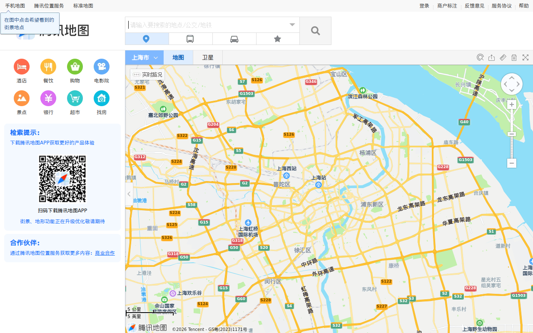Click the bank (银行) sidebar icon
The height and width of the screenshot is (333, 533).
pyautogui.click(x=48, y=99)
